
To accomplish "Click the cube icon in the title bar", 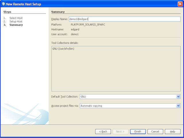I will [3, 4].
